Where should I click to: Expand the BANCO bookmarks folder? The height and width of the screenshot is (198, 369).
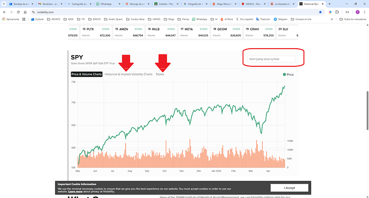pyautogui.click(x=94, y=19)
